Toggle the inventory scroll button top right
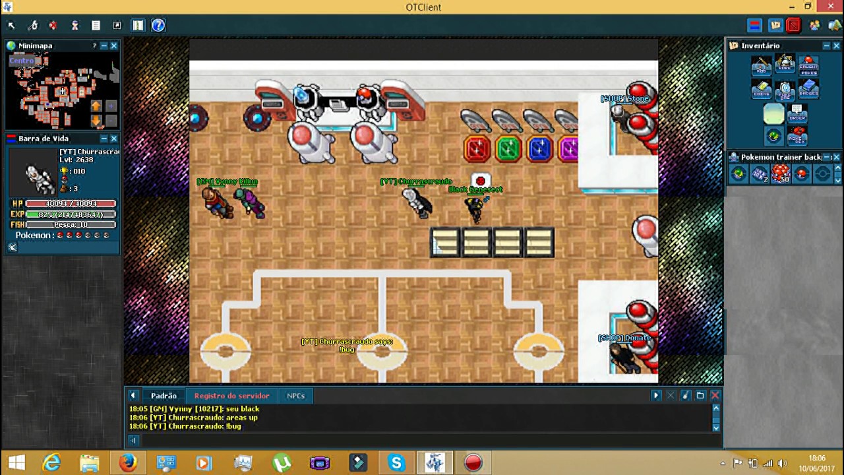This screenshot has height=475, width=844. (x=775, y=26)
